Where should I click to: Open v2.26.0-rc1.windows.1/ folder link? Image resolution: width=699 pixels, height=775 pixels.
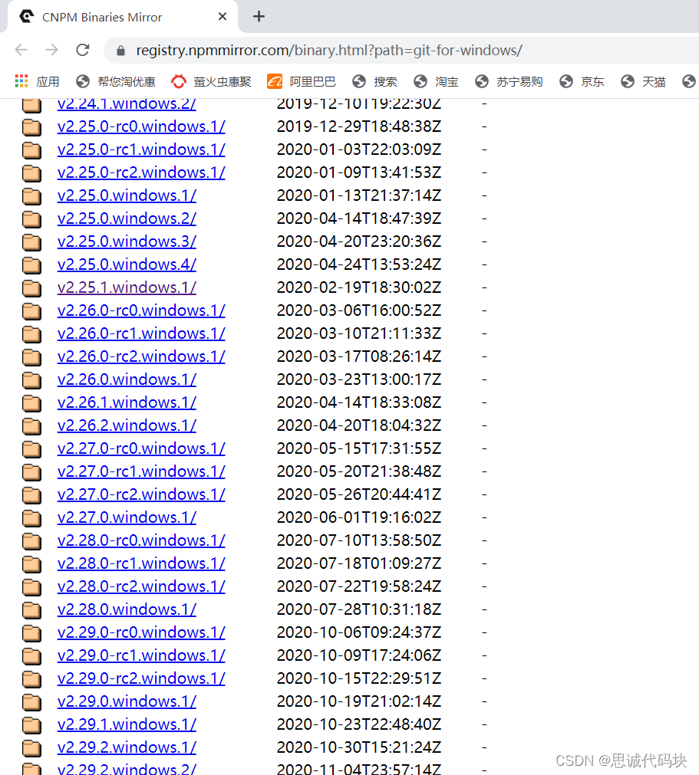point(141,333)
